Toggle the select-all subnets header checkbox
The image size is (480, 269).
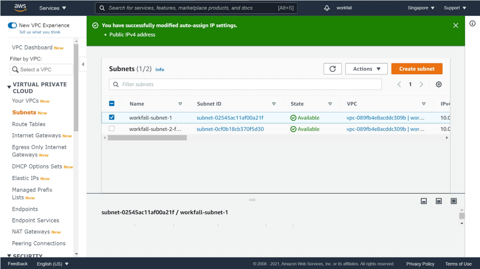point(112,103)
